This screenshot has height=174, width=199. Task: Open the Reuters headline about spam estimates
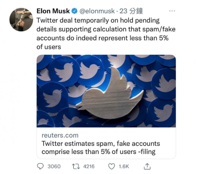(101, 147)
